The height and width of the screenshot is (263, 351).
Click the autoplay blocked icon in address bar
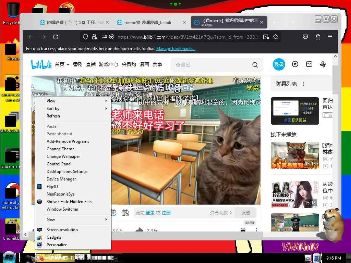tap(111, 37)
